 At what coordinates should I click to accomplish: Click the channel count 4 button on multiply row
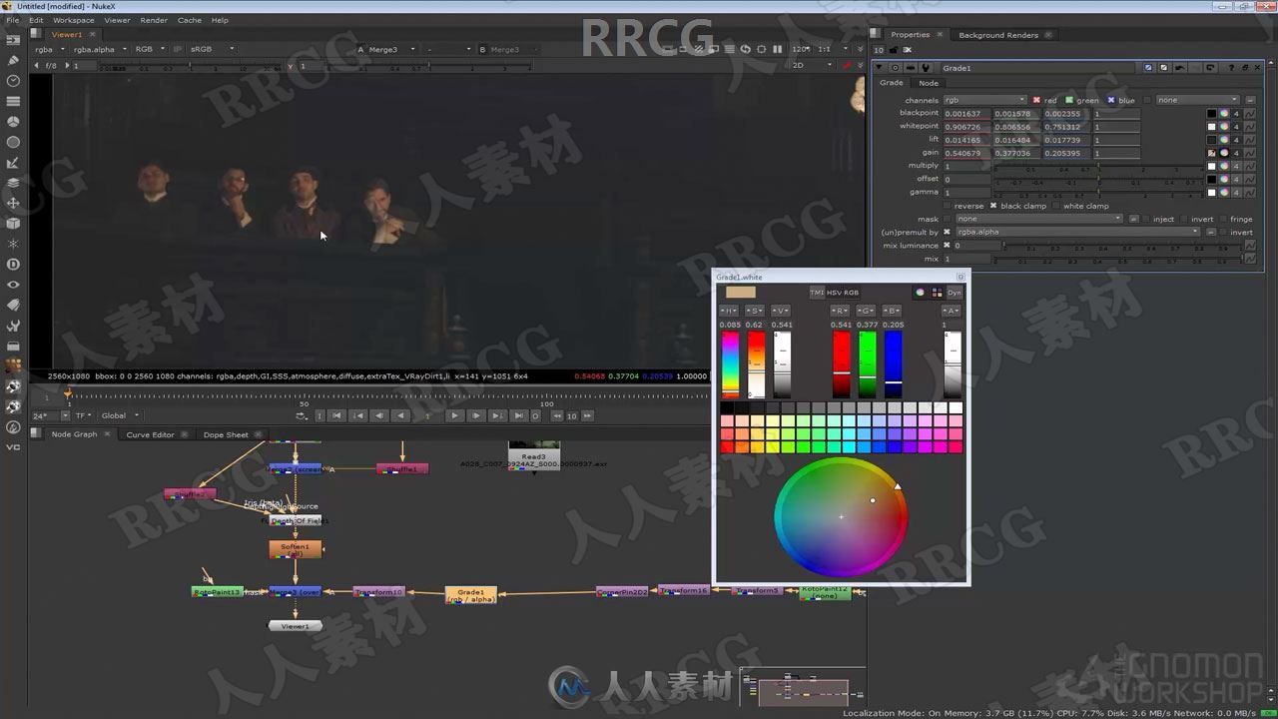click(1236, 166)
